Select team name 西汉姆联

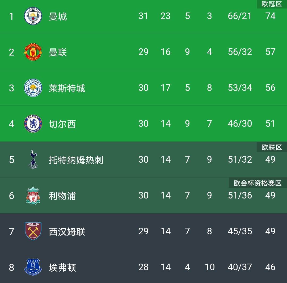click(67, 232)
